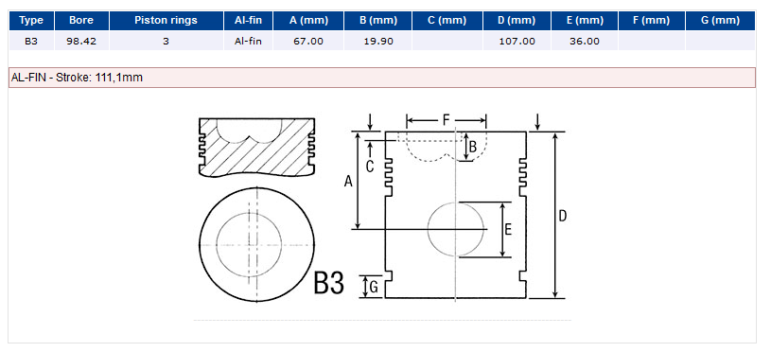Click the AL-FIN Stroke 111,1mm note bar
Screen dimensions: 771x352
pos(382,78)
